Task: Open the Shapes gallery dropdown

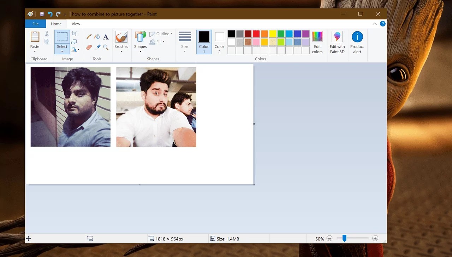Action: pyautogui.click(x=140, y=51)
